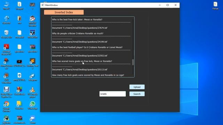Click the Upload button
Image resolution: width=223 pixels, height=125 pixels.
point(137,87)
